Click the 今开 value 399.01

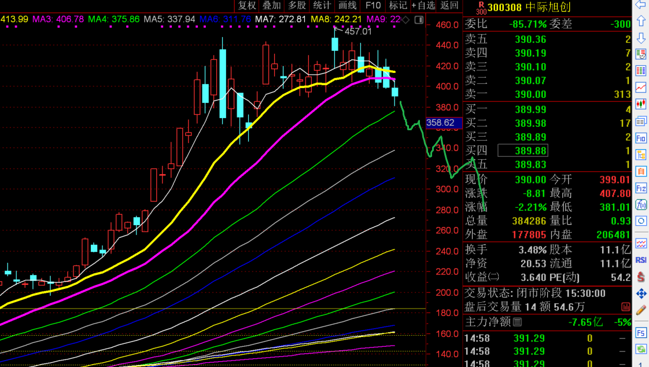tap(615, 180)
